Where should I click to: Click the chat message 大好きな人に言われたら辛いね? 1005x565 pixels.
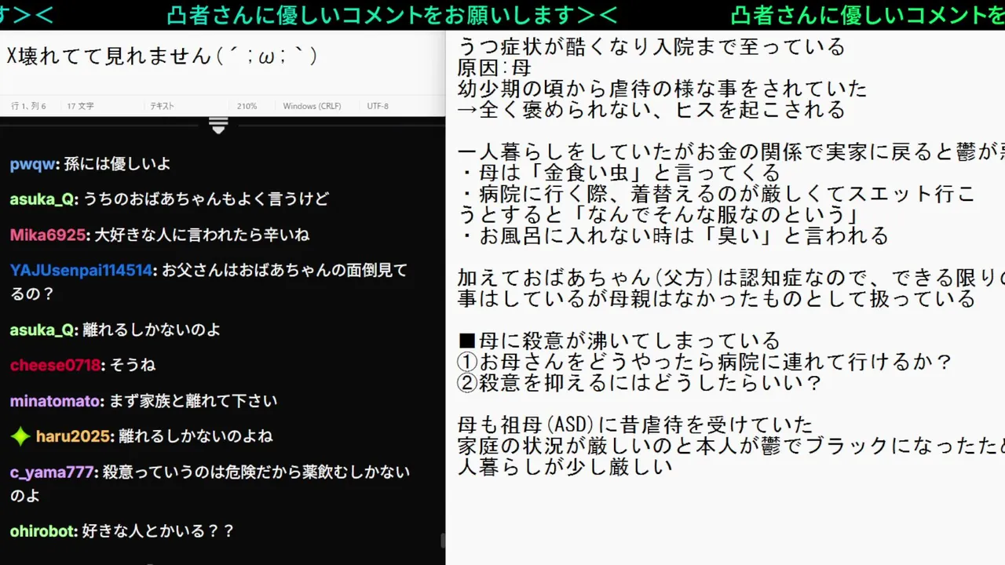pos(202,235)
